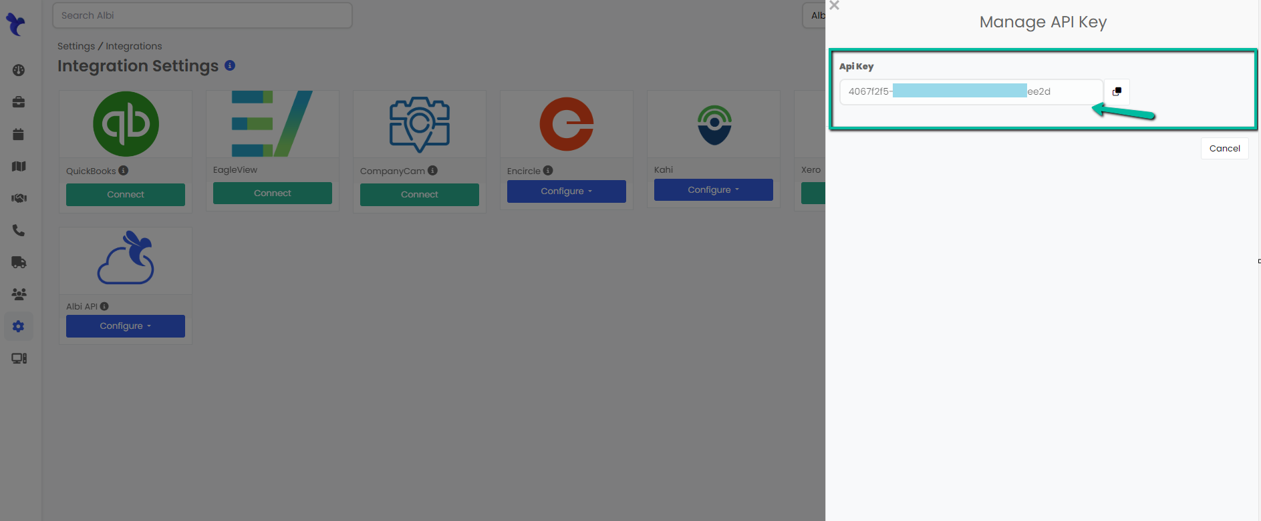Click the Encircle info icon
This screenshot has width=1261, height=521.
pyautogui.click(x=548, y=171)
